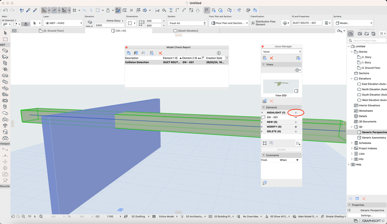Remove SW - 001 with the minus icon

pos(296,117)
